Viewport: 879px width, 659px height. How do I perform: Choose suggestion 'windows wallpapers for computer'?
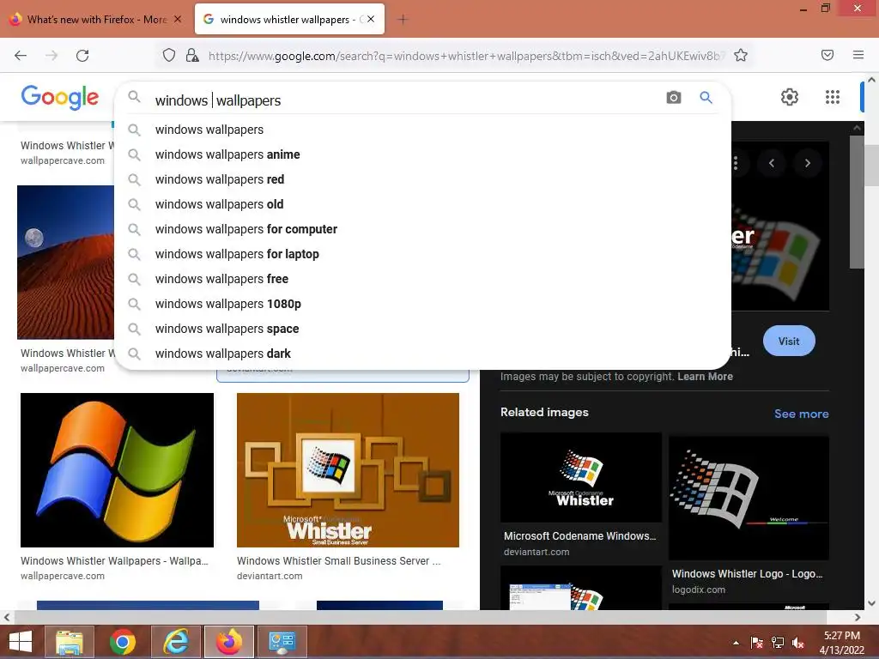coord(422,229)
